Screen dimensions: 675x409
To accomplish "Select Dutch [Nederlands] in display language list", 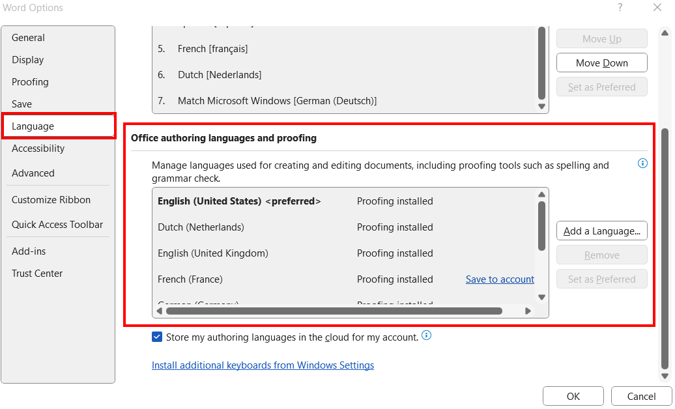I will point(345,75).
